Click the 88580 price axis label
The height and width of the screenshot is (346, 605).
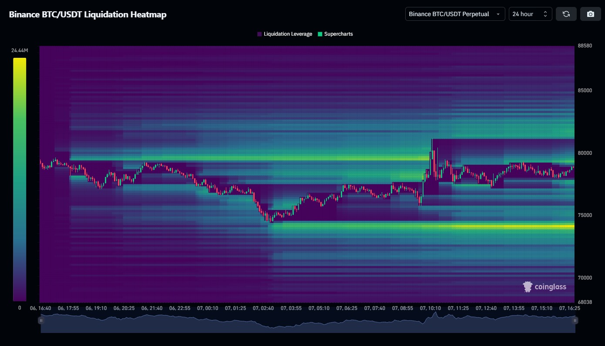pyautogui.click(x=585, y=46)
